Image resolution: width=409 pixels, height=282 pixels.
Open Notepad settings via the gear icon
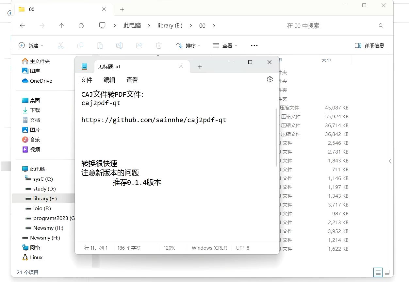coord(270,79)
